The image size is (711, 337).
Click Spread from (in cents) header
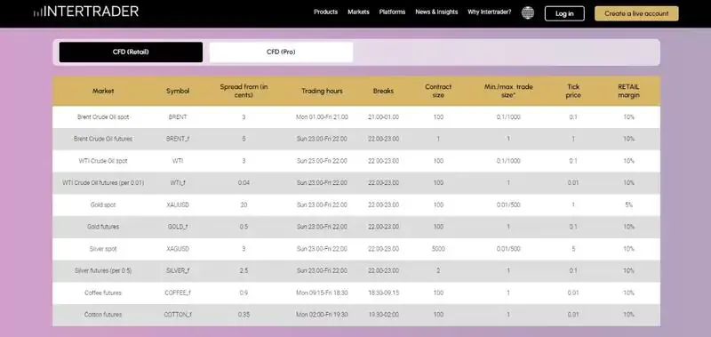pos(244,92)
